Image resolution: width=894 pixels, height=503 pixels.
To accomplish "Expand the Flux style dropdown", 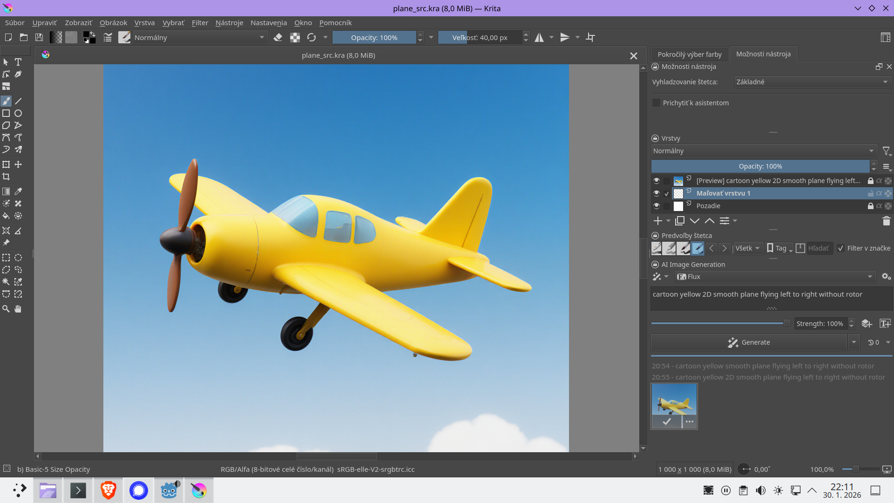I will 775,277.
